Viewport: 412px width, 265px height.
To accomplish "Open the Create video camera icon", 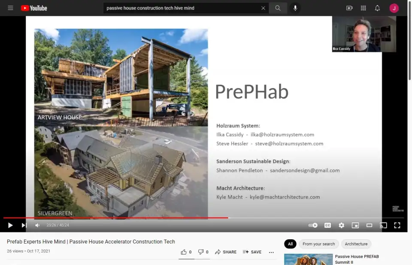I will click(x=349, y=8).
